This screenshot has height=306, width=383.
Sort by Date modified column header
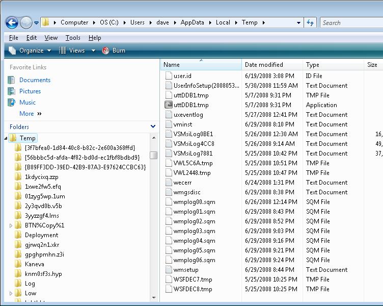tap(272, 65)
